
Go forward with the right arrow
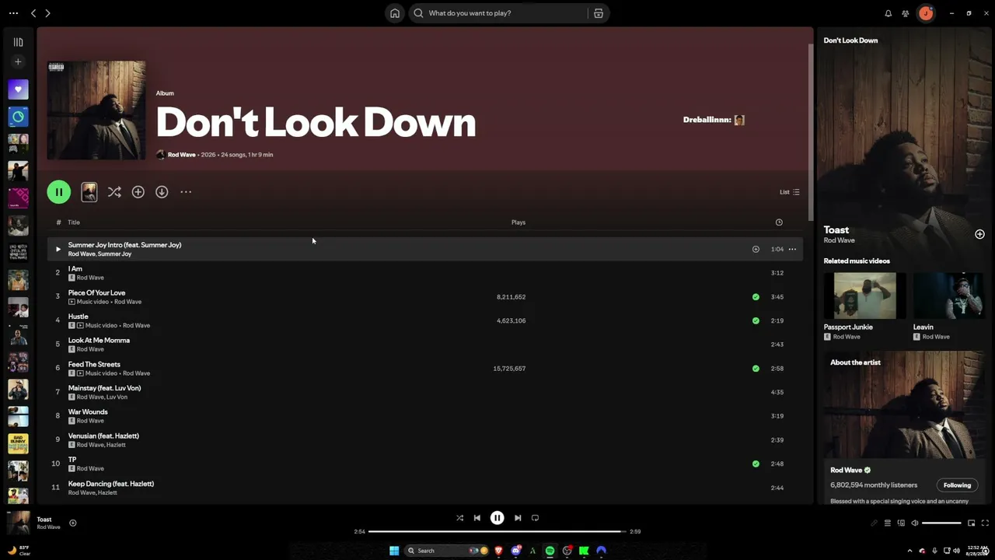(x=47, y=13)
